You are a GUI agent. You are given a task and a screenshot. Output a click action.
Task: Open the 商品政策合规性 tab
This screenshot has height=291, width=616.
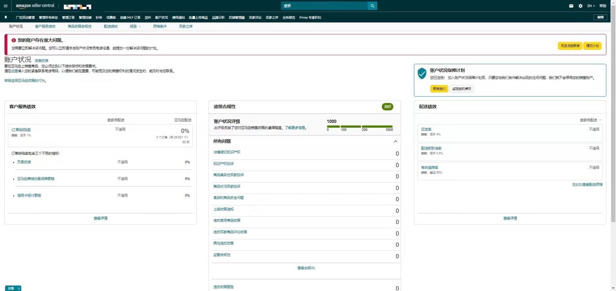click(x=80, y=26)
